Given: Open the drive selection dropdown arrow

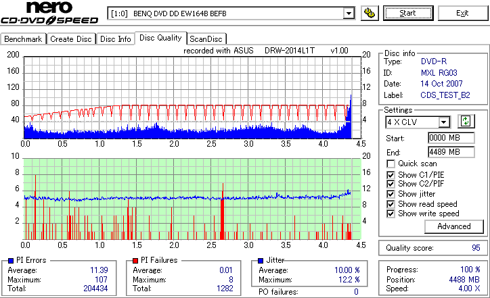Looking at the screenshot, I should [x=349, y=14].
